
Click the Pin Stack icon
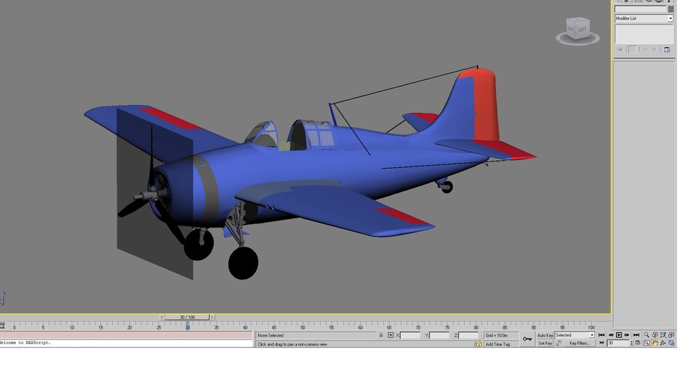620,50
